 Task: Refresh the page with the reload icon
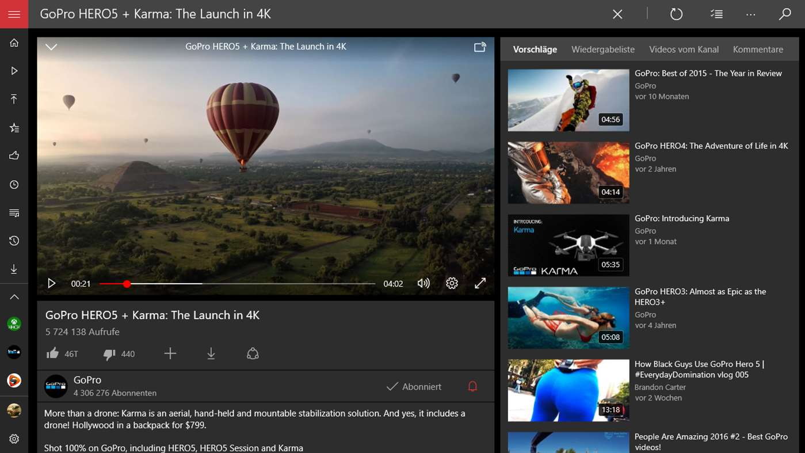(677, 14)
